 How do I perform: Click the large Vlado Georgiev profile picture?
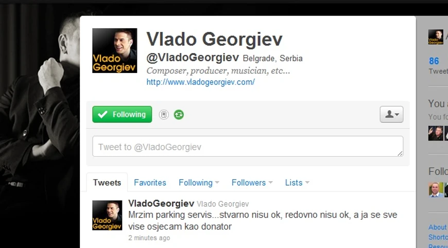click(114, 50)
